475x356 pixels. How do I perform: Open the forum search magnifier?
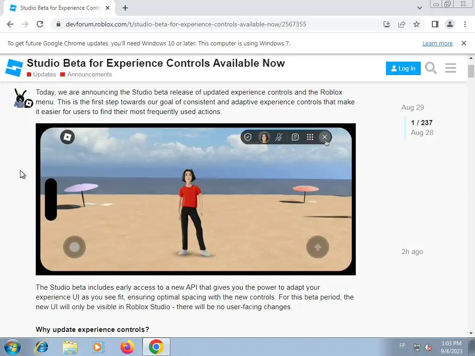click(x=431, y=68)
